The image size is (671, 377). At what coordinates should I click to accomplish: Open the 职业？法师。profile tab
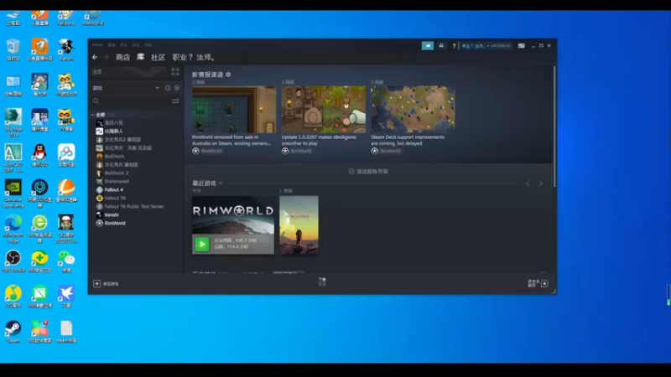pyautogui.click(x=194, y=57)
